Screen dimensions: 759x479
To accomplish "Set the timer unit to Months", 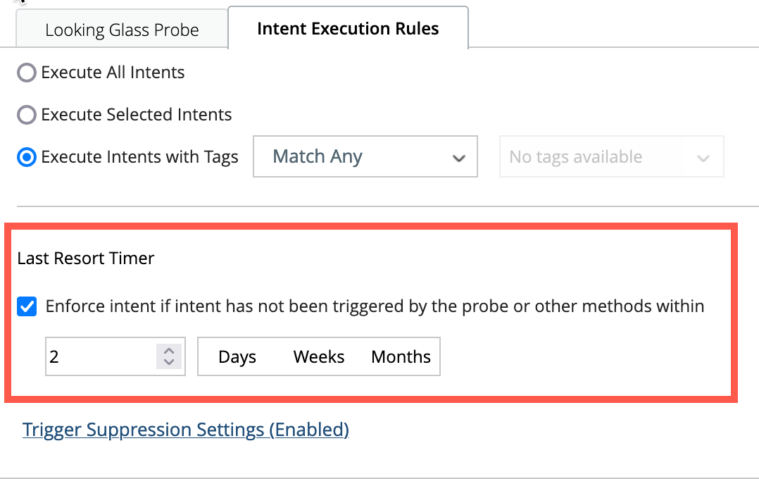I will pyautogui.click(x=401, y=357).
